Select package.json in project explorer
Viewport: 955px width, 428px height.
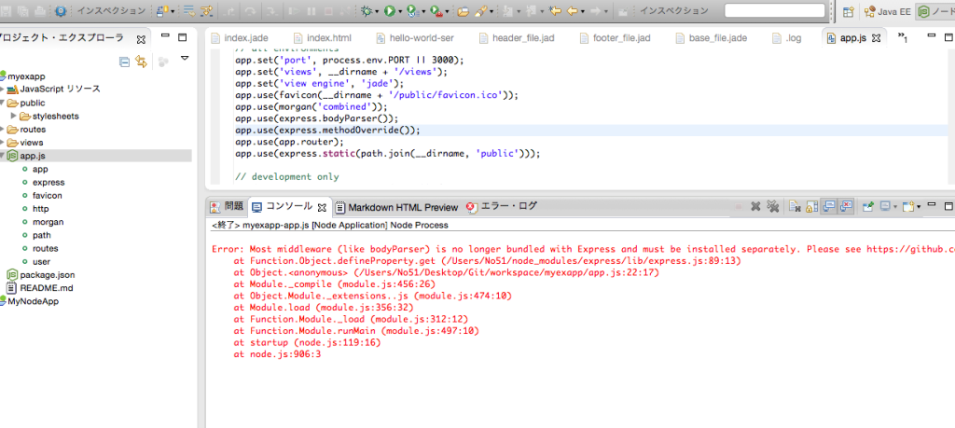click(x=47, y=275)
